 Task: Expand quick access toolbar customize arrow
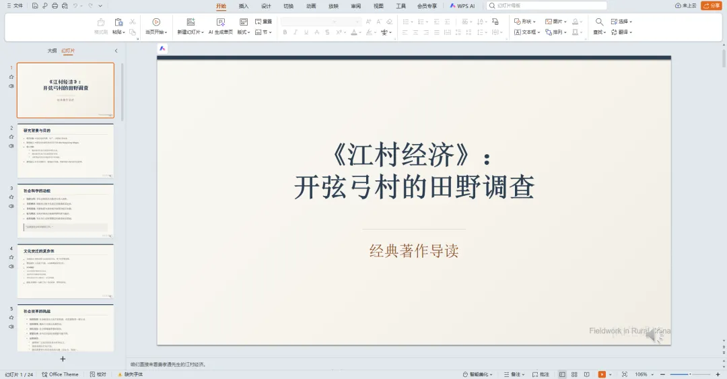[x=100, y=5]
